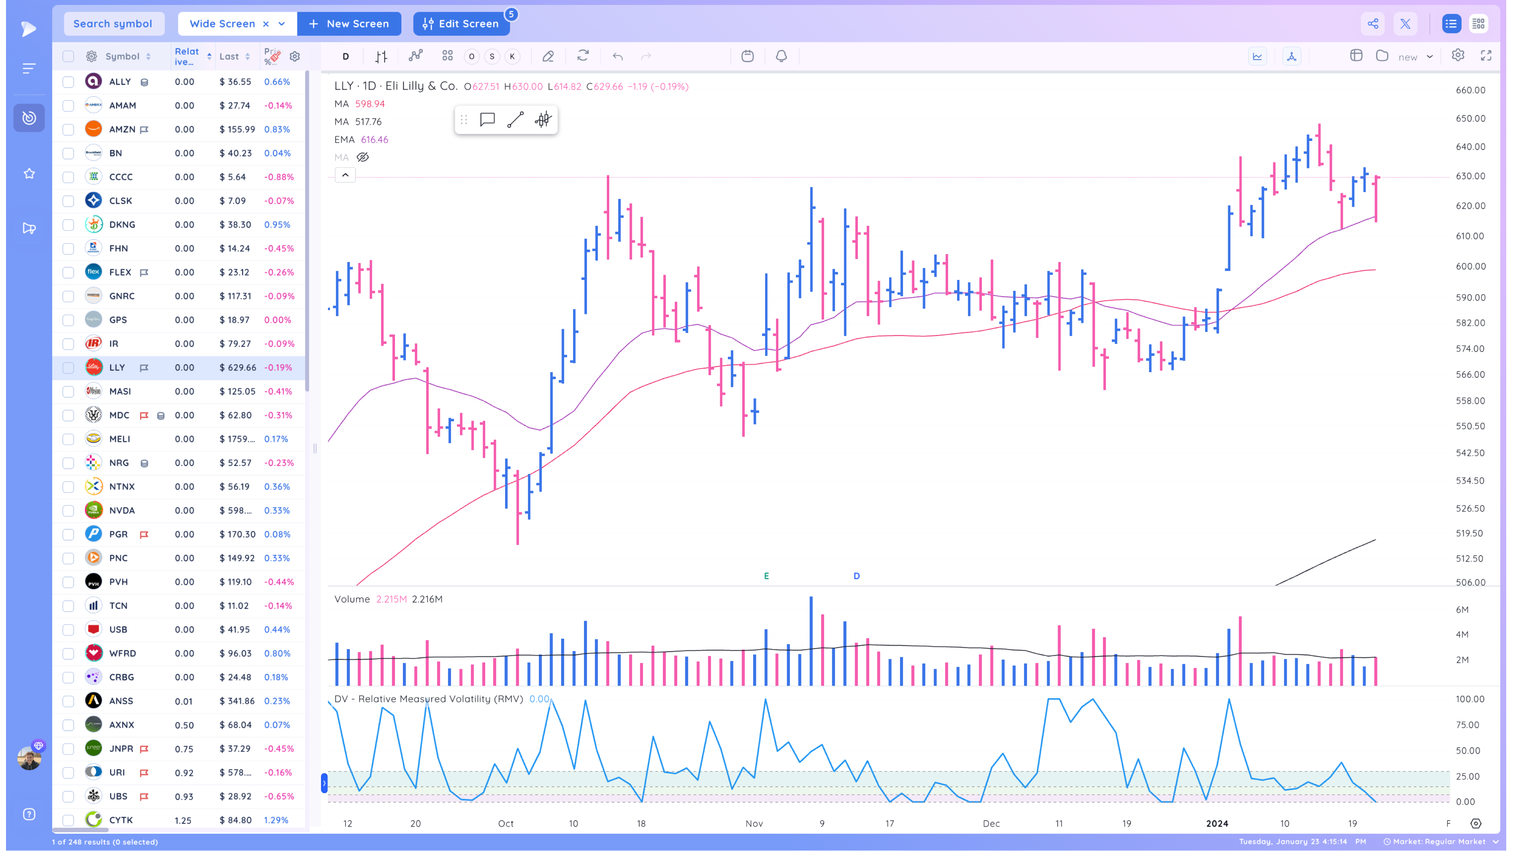Viewport: 1513px width, 851px height.
Task: Open the D timeframe selector
Action: (345, 56)
